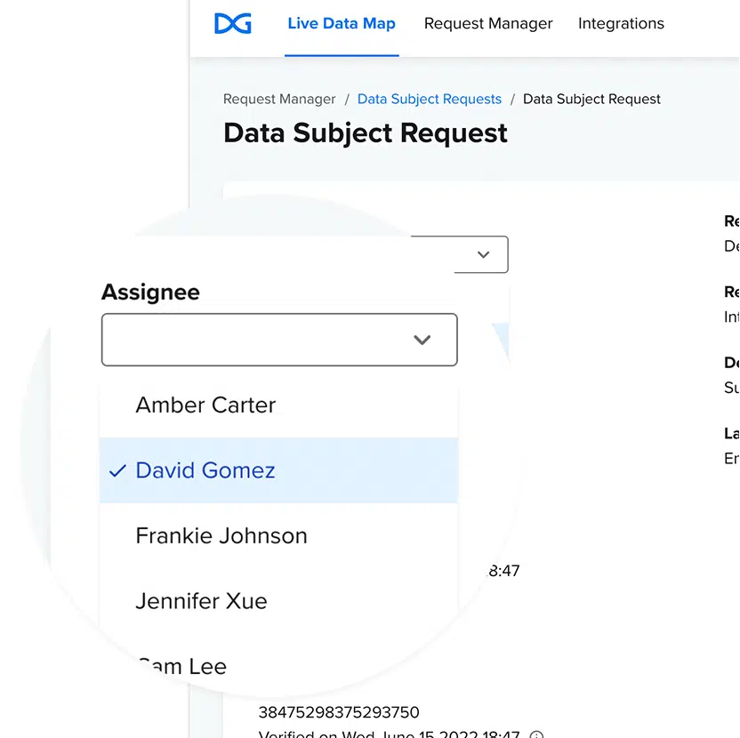Viewport: 740px width, 738px height.
Task: Click the Assignee field label
Action: coord(150,292)
